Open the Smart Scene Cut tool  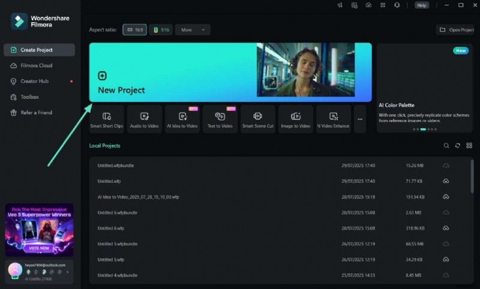[257, 119]
